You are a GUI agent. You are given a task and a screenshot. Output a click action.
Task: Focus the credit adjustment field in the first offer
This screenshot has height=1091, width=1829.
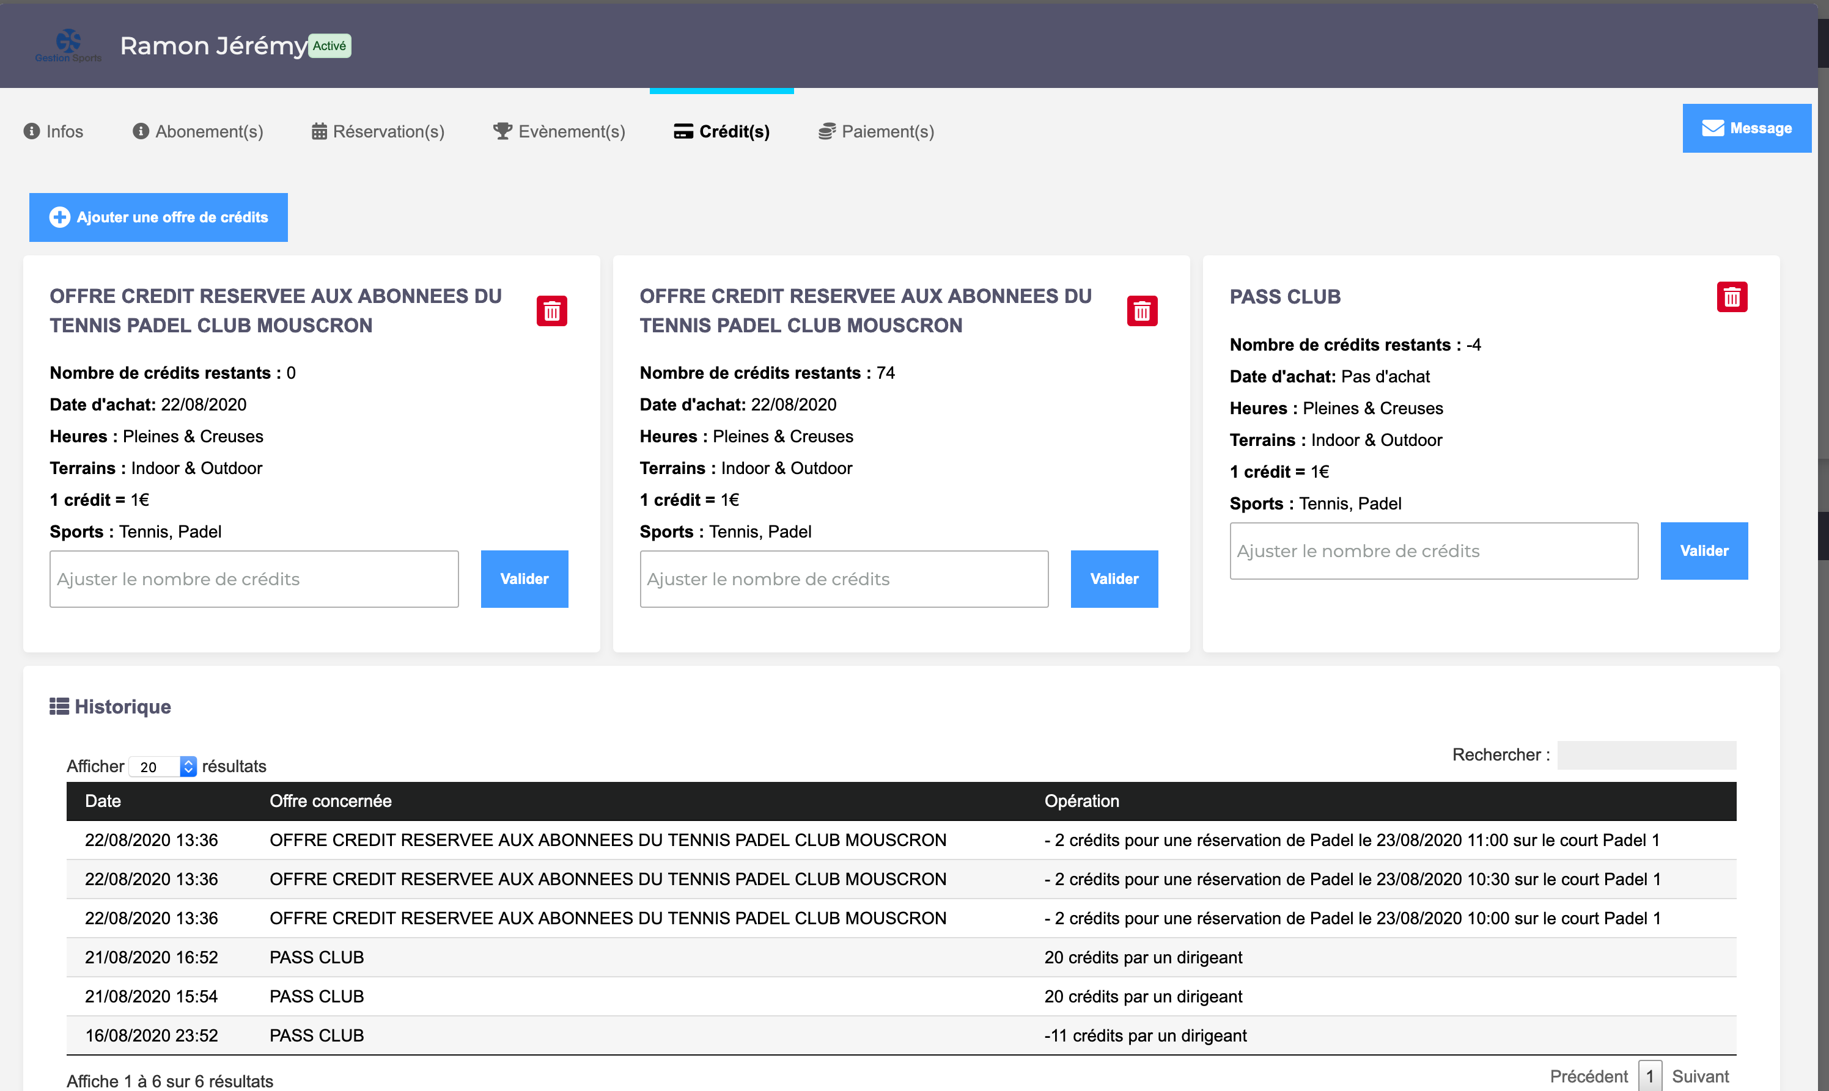coord(254,578)
